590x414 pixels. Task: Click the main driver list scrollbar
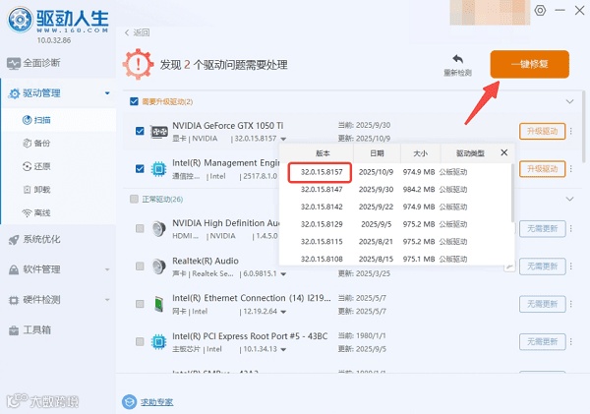[x=584, y=127]
